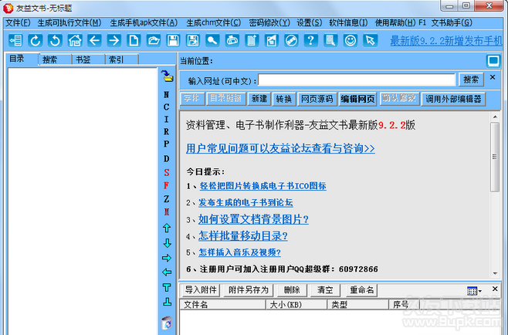The image size is (508, 335).
Task: Click the hide directory panel toolbar icon
Action: tap(15, 40)
